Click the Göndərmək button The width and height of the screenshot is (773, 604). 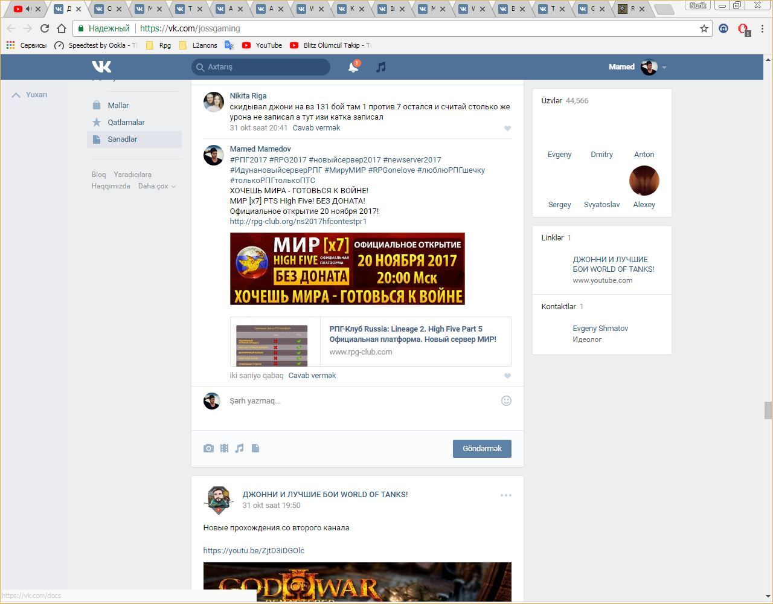point(482,448)
